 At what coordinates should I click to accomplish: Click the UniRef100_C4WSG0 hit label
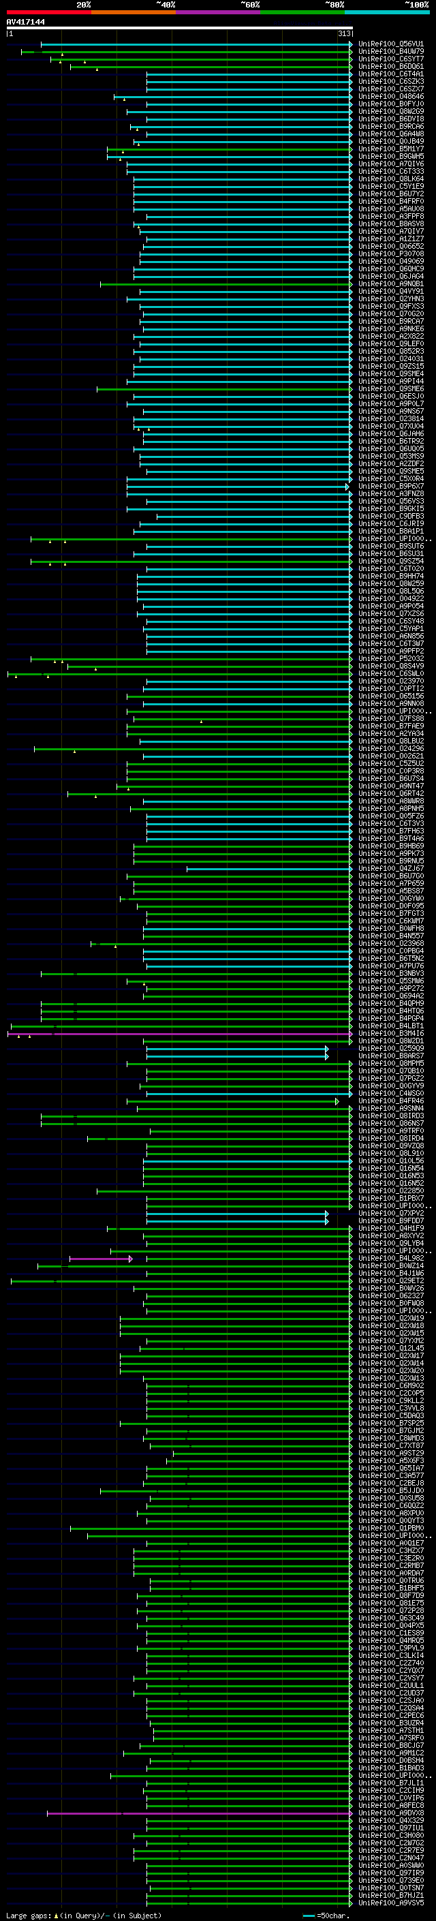click(391, 1093)
